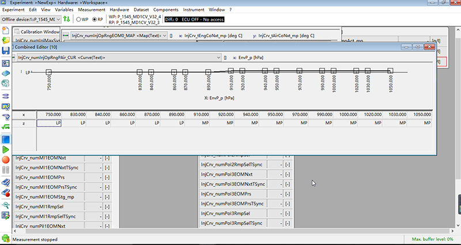Click the z value cell under 750.000
The width and height of the screenshot is (461, 245).
pyautogui.click(x=49, y=123)
